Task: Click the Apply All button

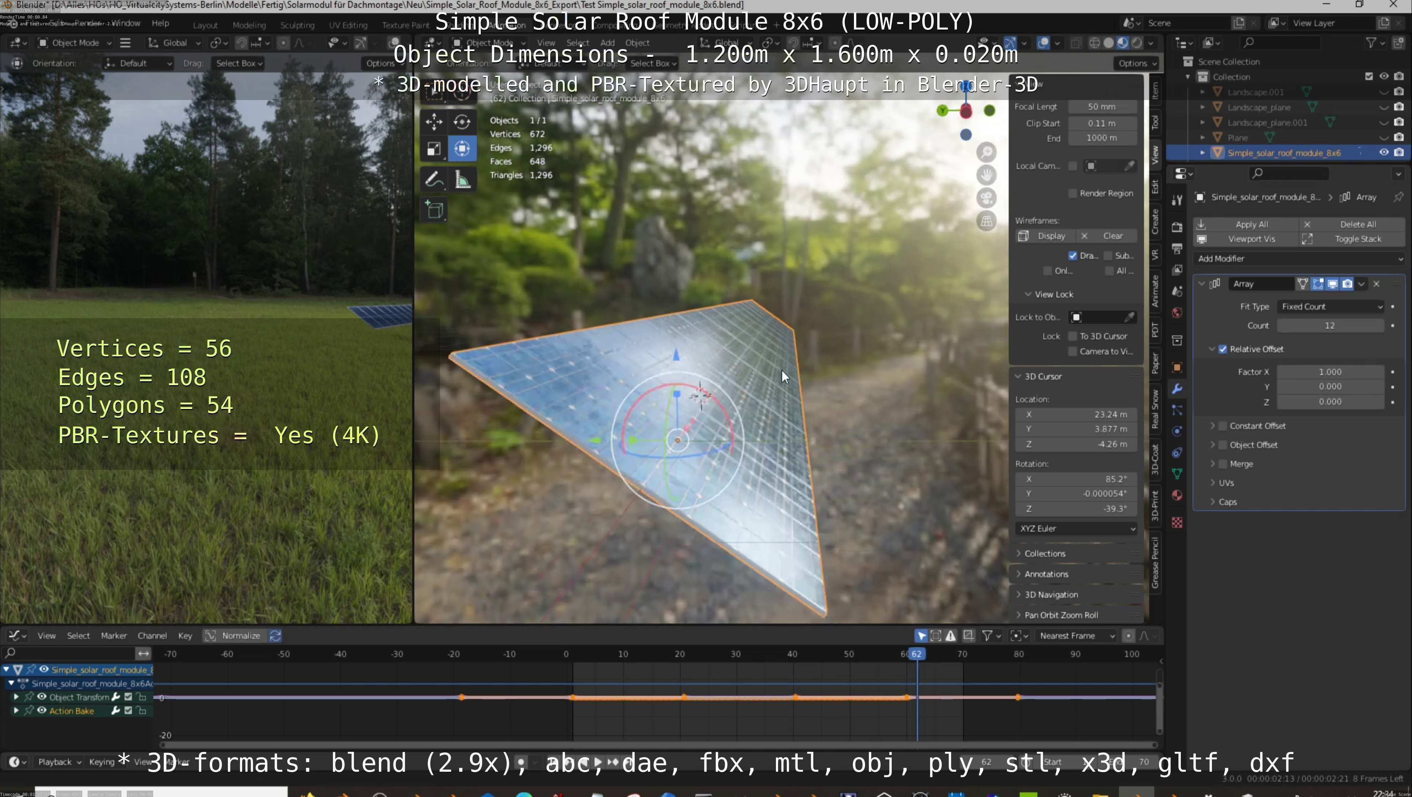Action: pos(1251,224)
